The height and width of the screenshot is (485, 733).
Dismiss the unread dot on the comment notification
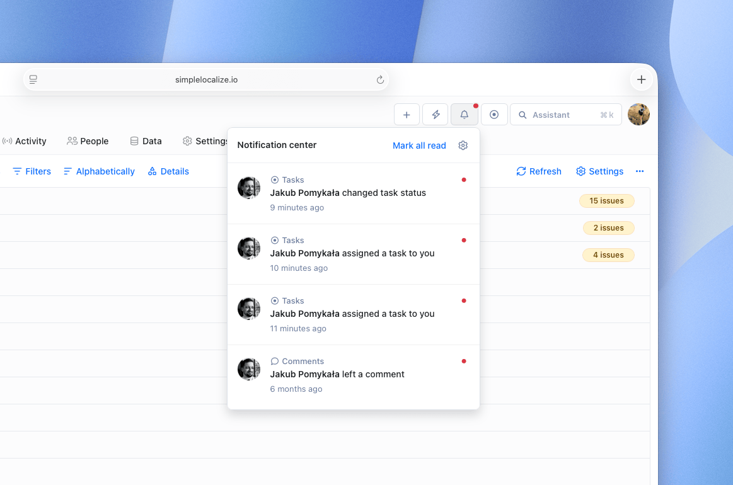[464, 361]
